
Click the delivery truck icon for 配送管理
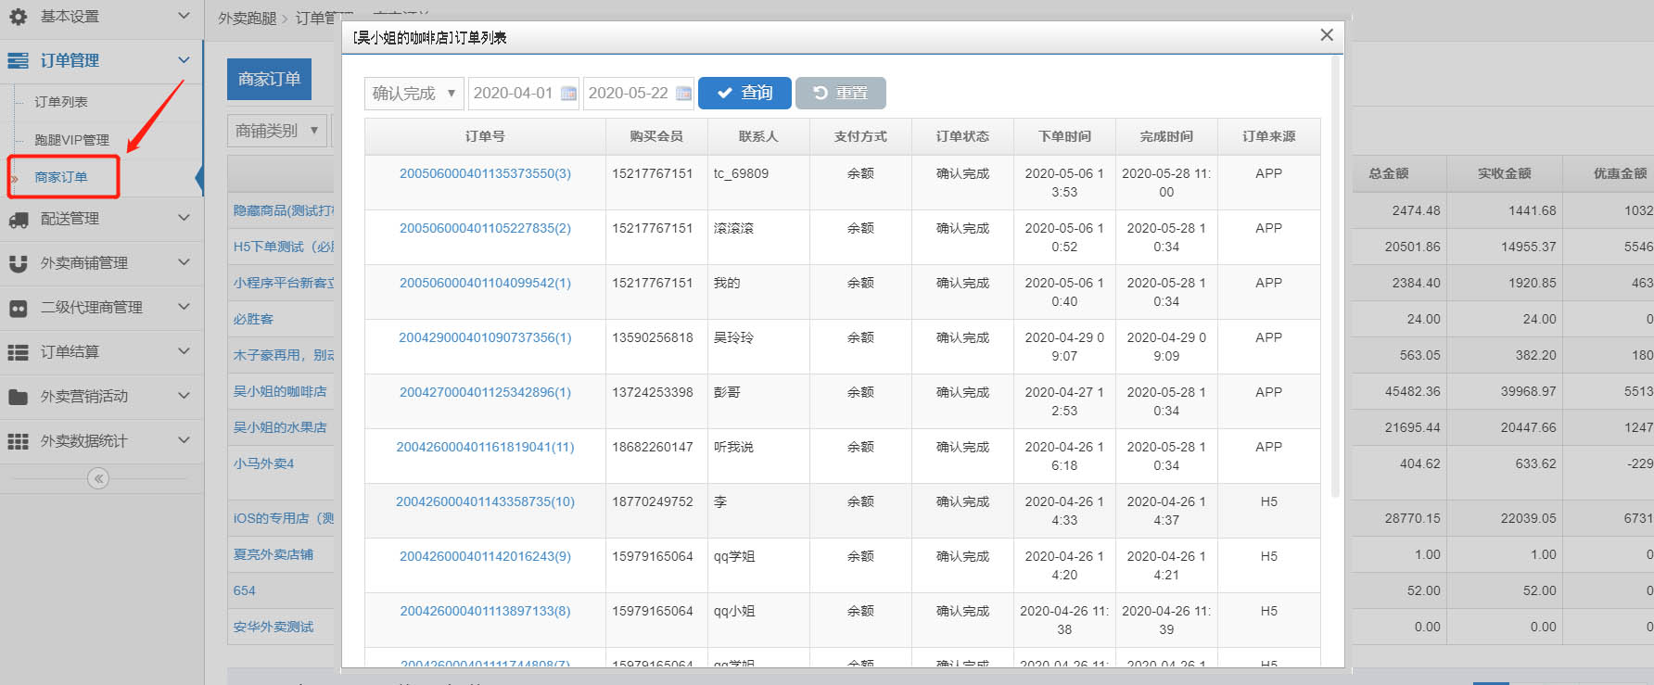pyautogui.click(x=18, y=219)
